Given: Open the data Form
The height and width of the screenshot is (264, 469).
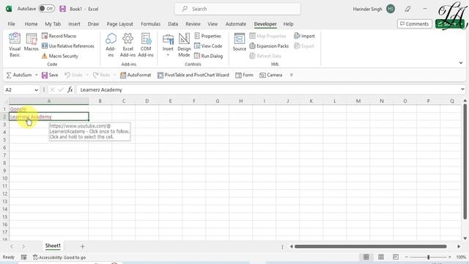Looking at the screenshot, I should (244, 75).
